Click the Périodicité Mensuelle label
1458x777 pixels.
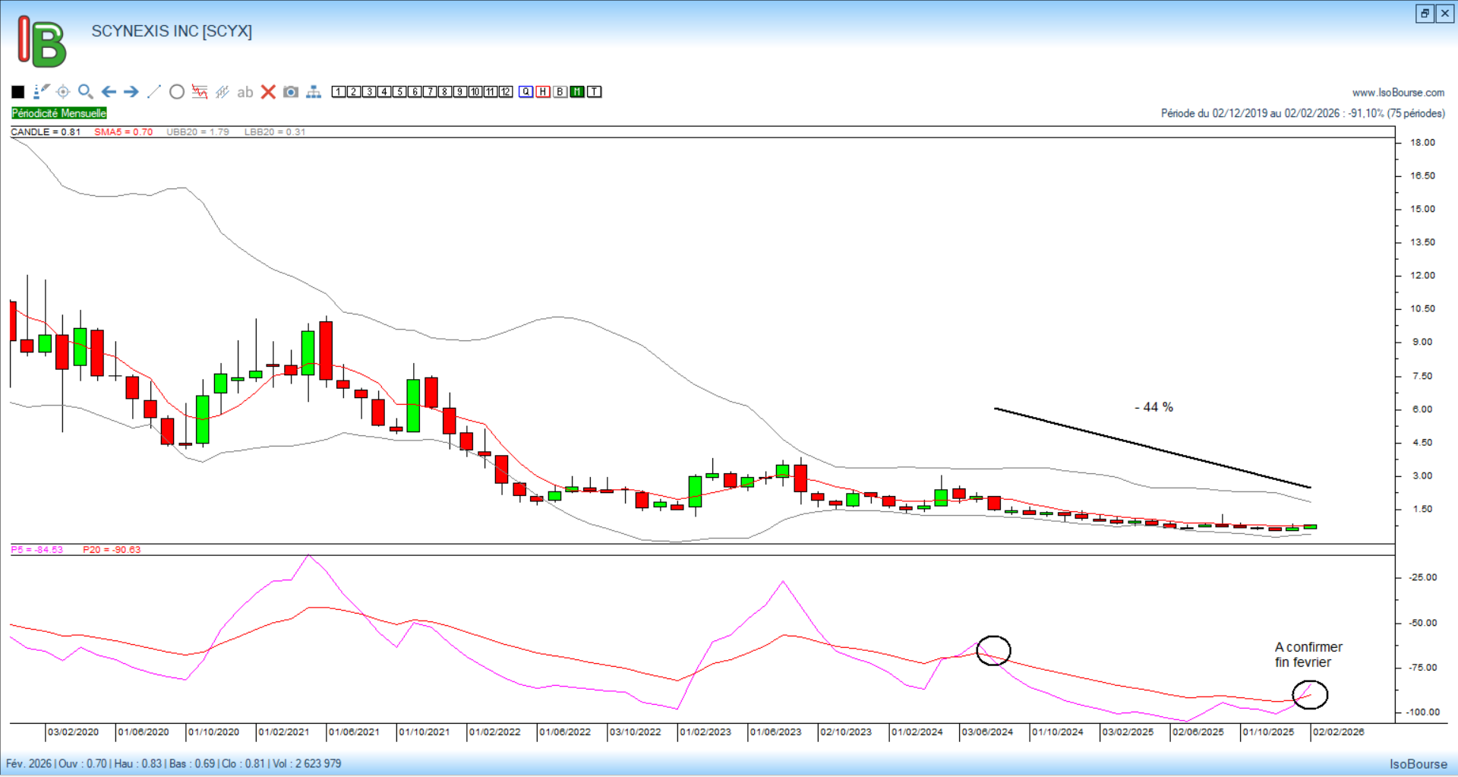[x=59, y=113]
